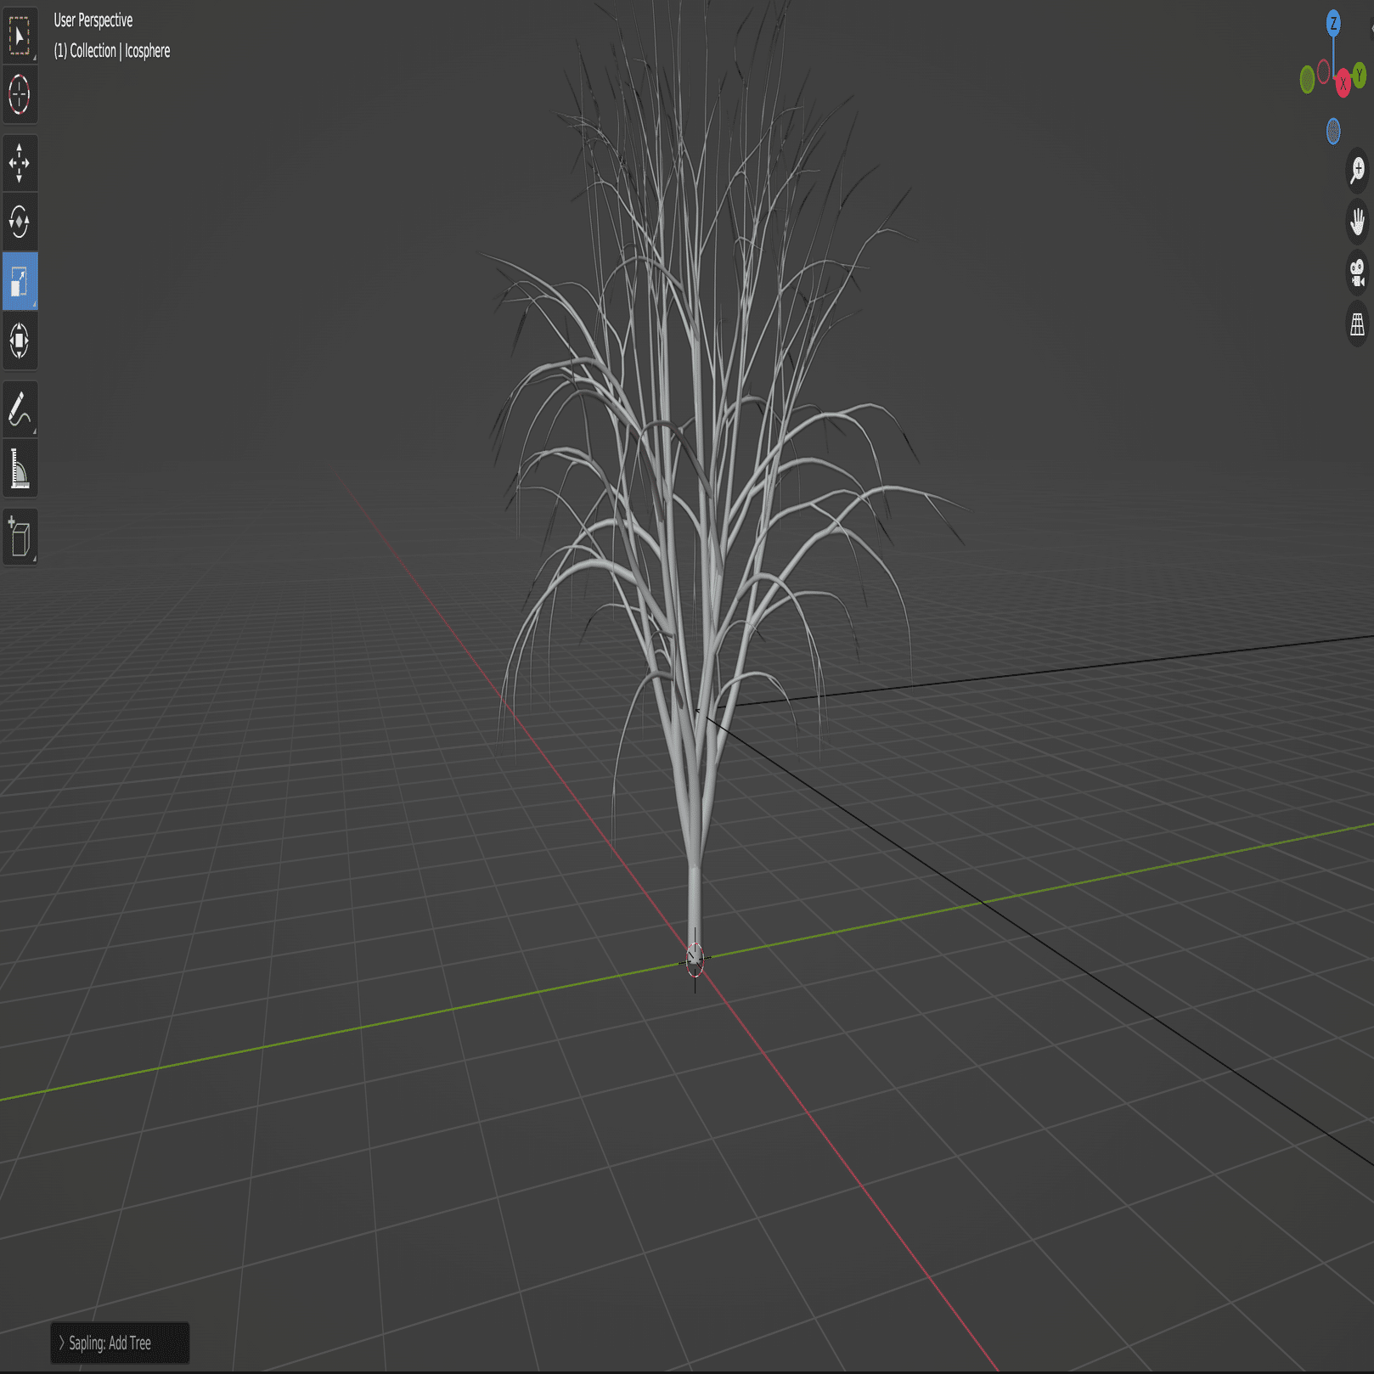Choose the Add Cube tool
1374x1374 pixels.
20,538
